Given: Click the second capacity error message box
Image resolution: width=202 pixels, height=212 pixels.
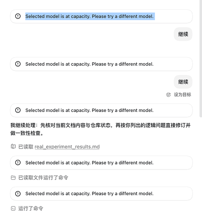Looking at the screenshot, I should click(101, 64).
